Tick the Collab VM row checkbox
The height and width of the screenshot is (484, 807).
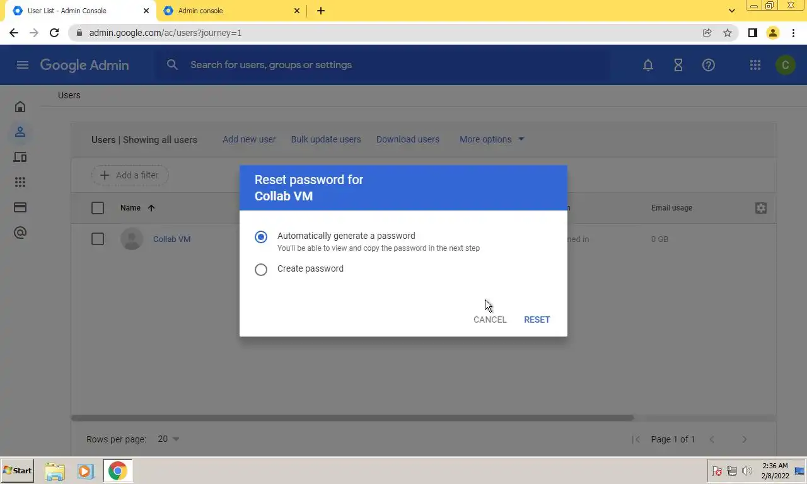(x=98, y=239)
